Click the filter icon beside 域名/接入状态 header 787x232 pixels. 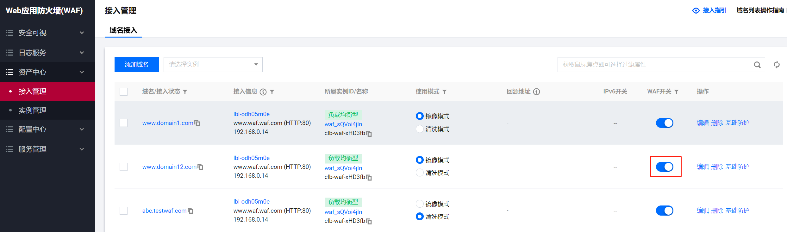pos(185,92)
